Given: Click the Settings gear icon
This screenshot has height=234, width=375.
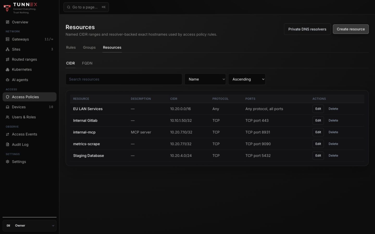Looking at the screenshot, I should point(8,162).
